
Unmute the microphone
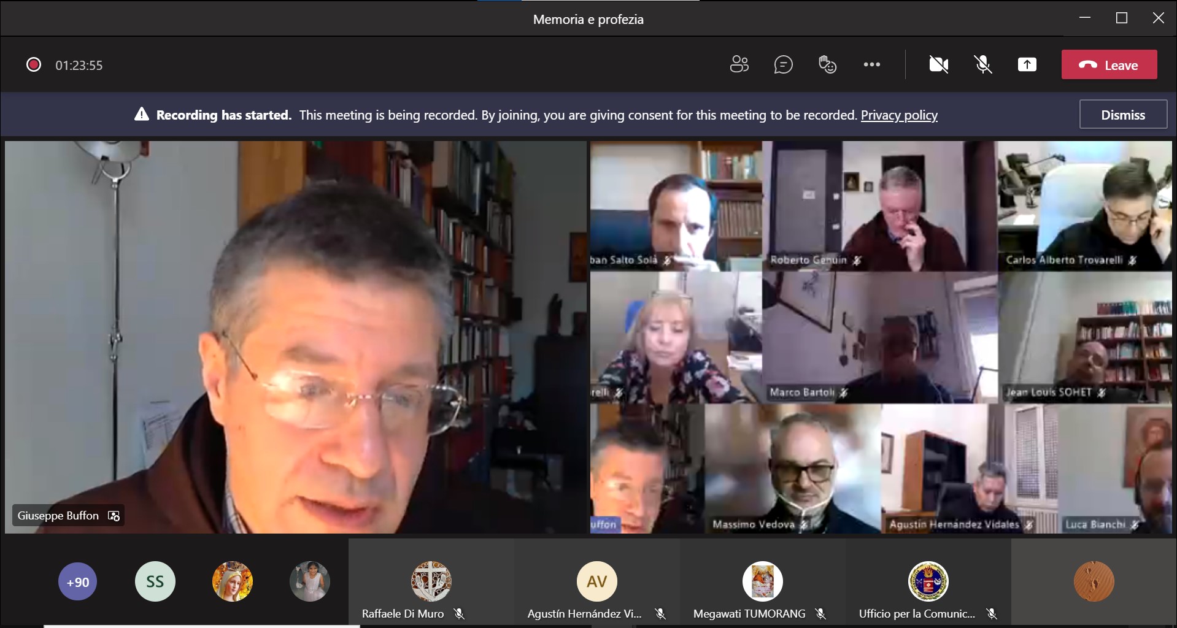click(982, 64)
